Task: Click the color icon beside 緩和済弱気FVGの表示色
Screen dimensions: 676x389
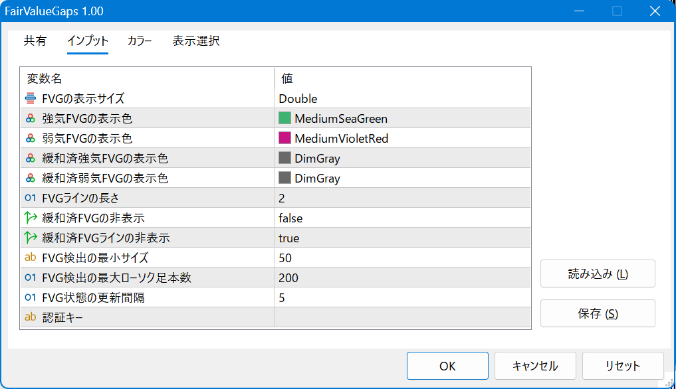Action: point(30,178)
